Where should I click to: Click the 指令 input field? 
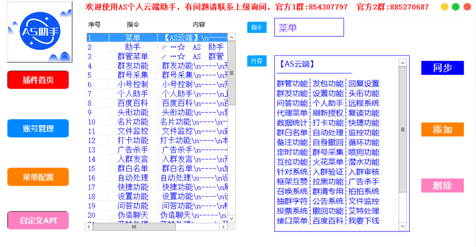tap(309, 28)
